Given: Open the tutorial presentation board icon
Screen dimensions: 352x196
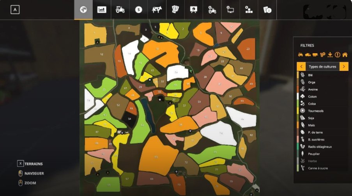Looking at the screenshot, I should point(193,10).
